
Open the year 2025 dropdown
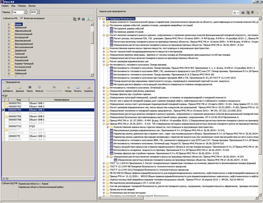coord(38,12)
